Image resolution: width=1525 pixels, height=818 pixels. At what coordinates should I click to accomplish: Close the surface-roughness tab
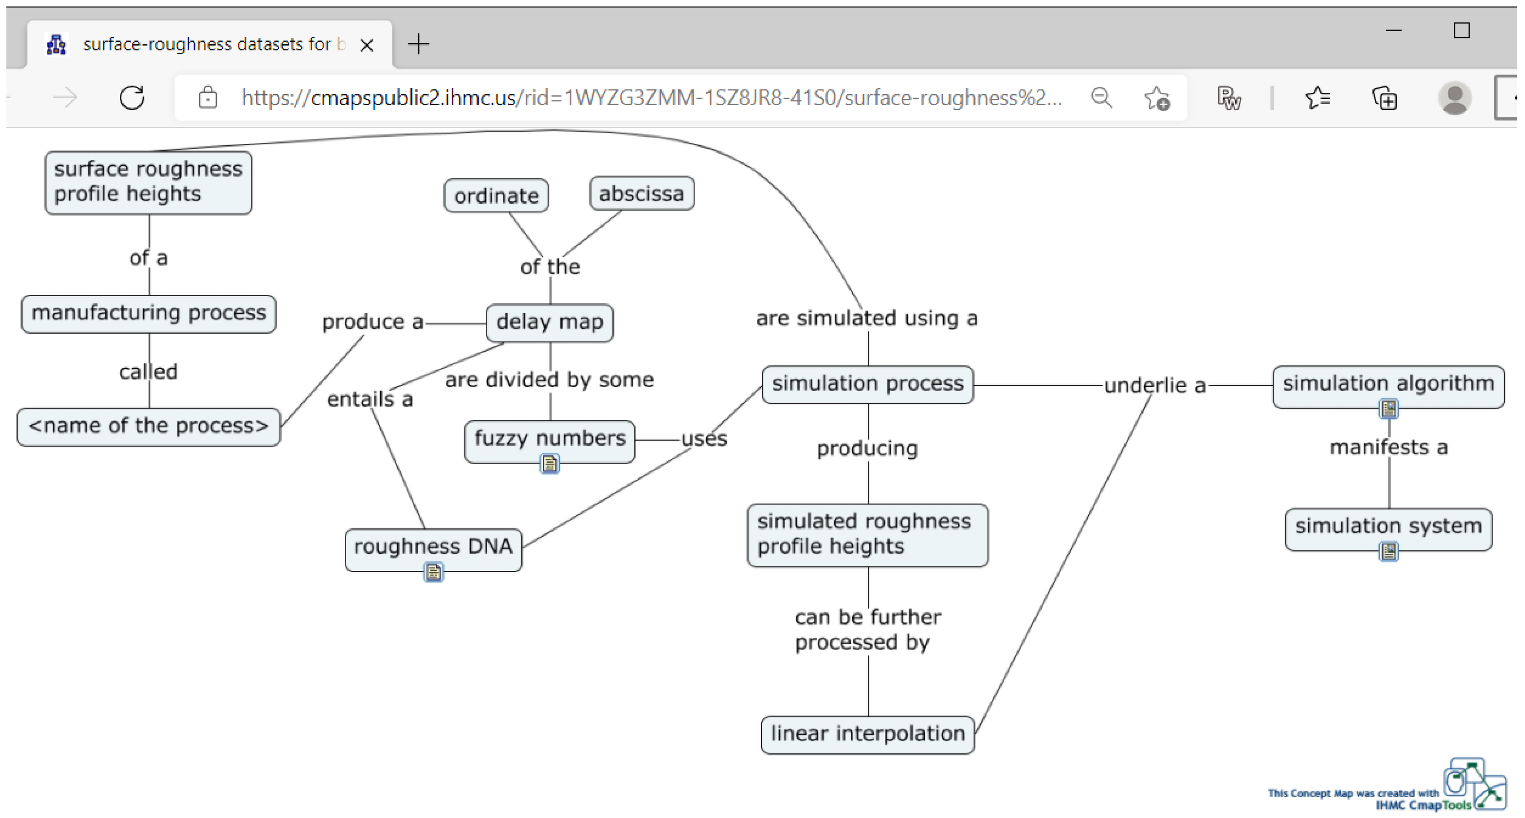click(367, 45)
